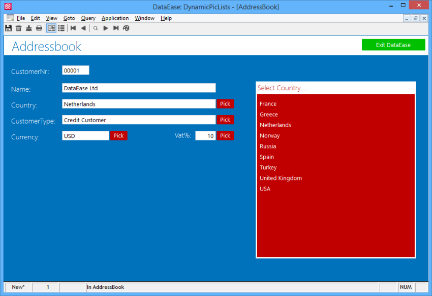The height and width of the screenshot is (296, 432).
Task: Open the View menu
Action: (51, 18)
